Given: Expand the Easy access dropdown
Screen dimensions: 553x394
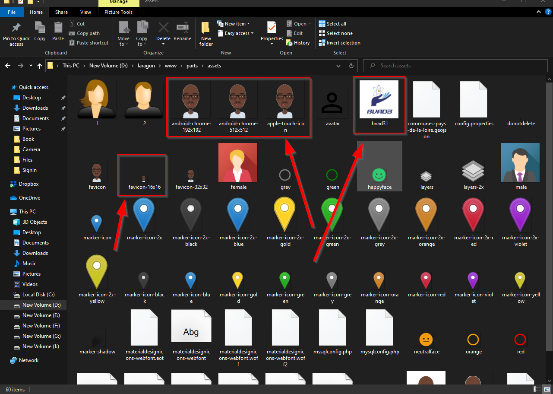Looking at the screenshot, I should 235,33.
